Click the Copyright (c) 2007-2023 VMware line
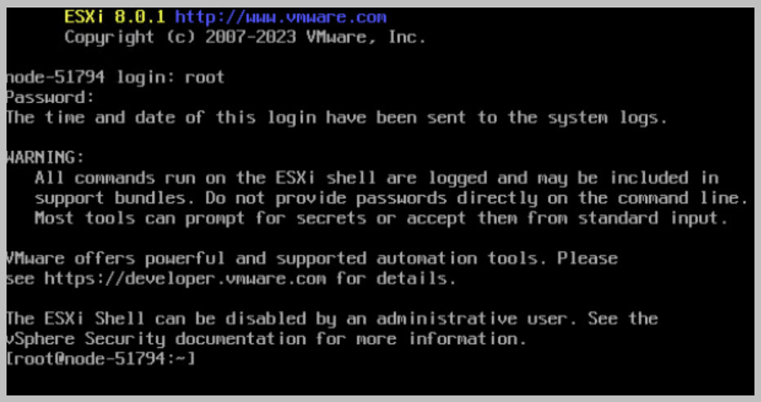This screenshot has height=402, width=761. pyautogui.click(x=245, y=37)
